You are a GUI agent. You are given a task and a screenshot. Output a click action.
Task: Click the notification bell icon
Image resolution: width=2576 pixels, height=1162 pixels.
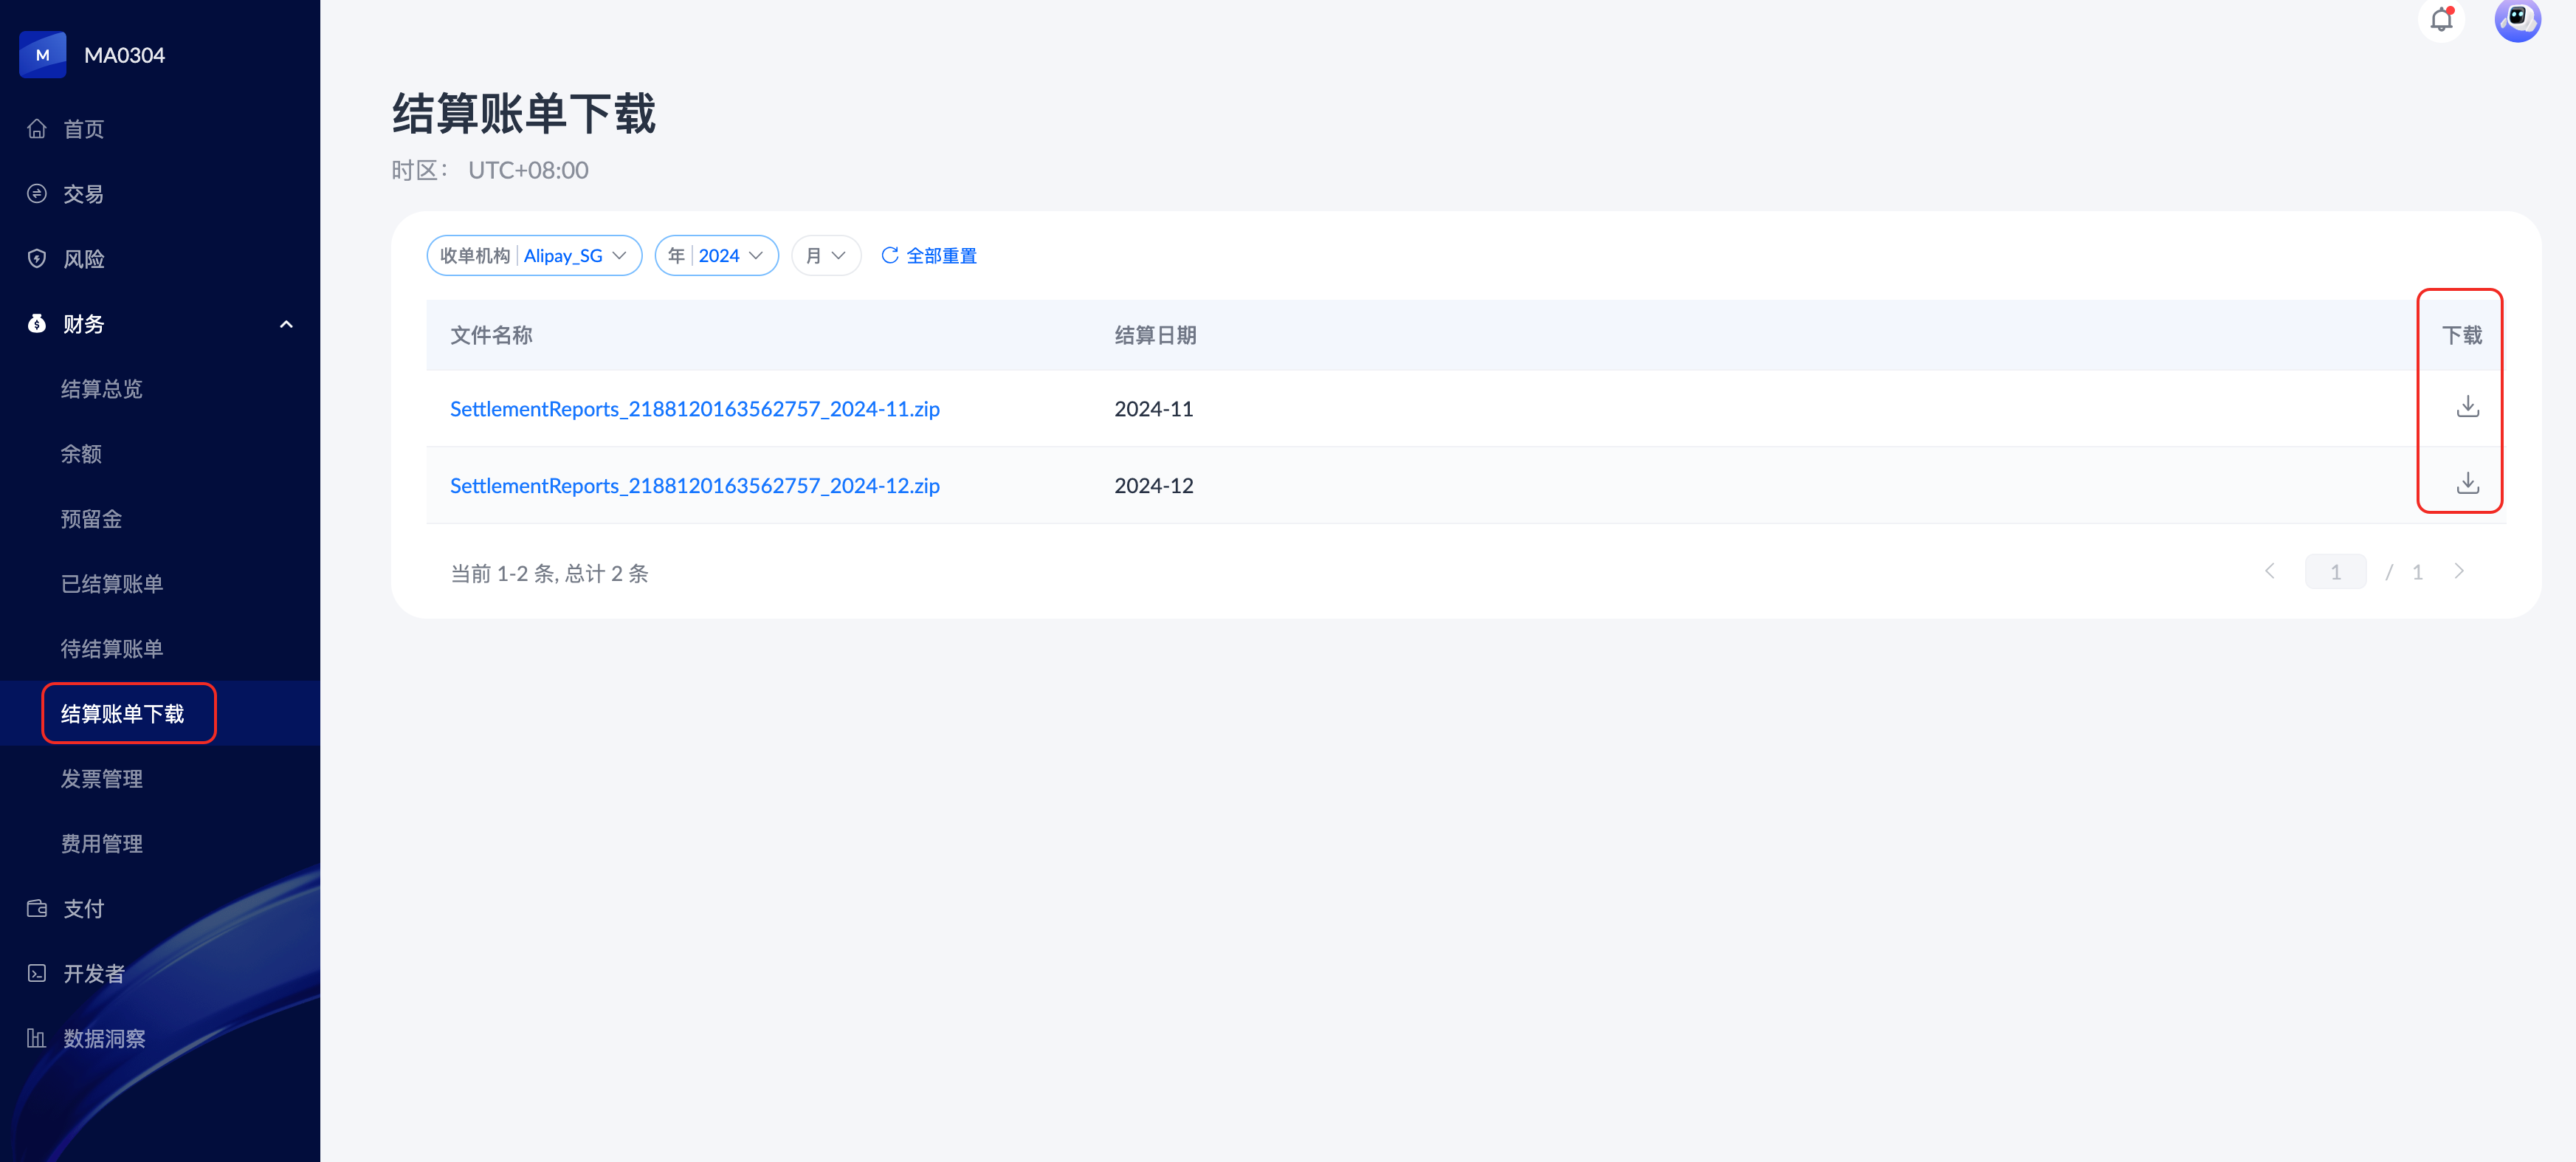(x=2441, y=19)
